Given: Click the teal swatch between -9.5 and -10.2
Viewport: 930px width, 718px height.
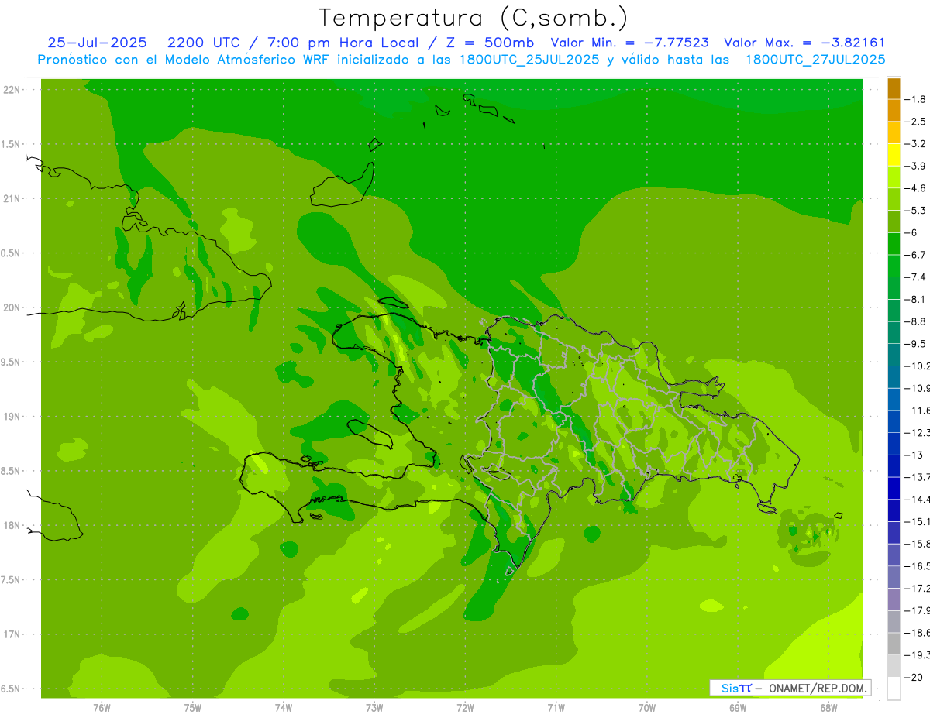Looking at the screenshot, I should click(x=894, y=355).
